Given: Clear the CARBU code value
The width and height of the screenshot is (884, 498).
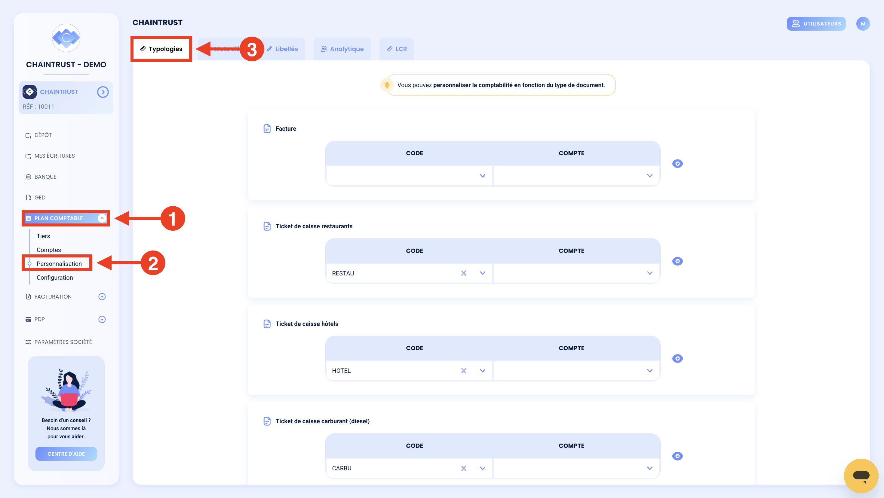Looking at the screenshot, I should [x=464, y=468].
